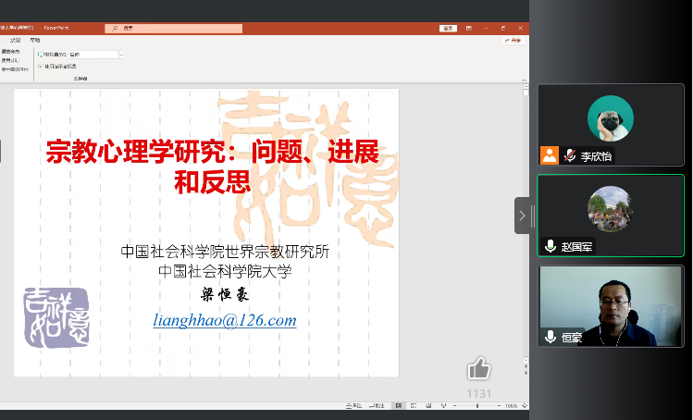Click the Share button in PowerPoint
Image resolution: width=693 pixels, height=420 pixels.
click(514, 41)
